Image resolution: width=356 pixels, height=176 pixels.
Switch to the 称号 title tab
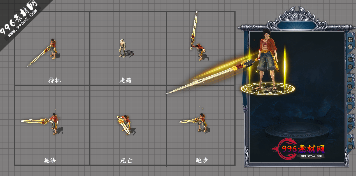(350, 123)
